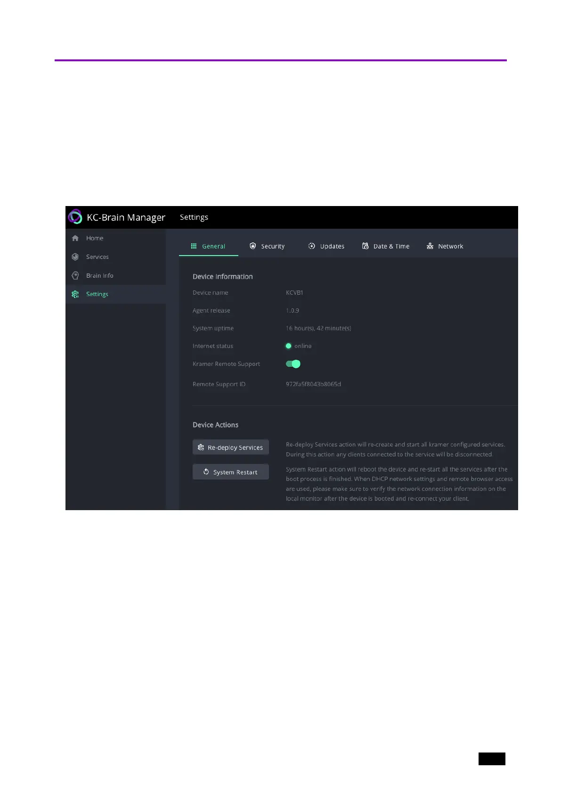The width and height of the screenshot is (561, 794).
Task: Click the Internet status label
Action: coord(213,346)
